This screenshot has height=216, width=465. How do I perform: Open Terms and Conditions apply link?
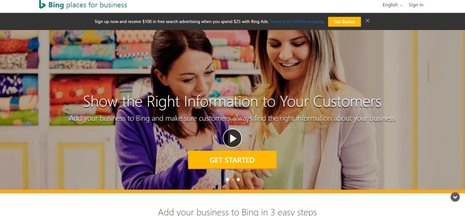[296, 21]
